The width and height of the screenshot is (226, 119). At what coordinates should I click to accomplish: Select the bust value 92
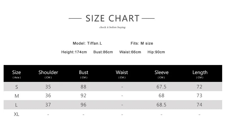pos(83,96)
